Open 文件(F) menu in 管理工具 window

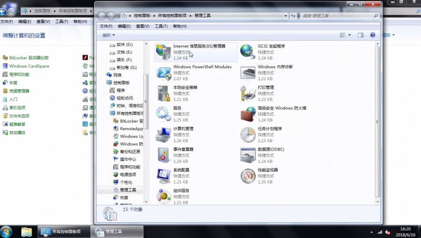[106, 26]
